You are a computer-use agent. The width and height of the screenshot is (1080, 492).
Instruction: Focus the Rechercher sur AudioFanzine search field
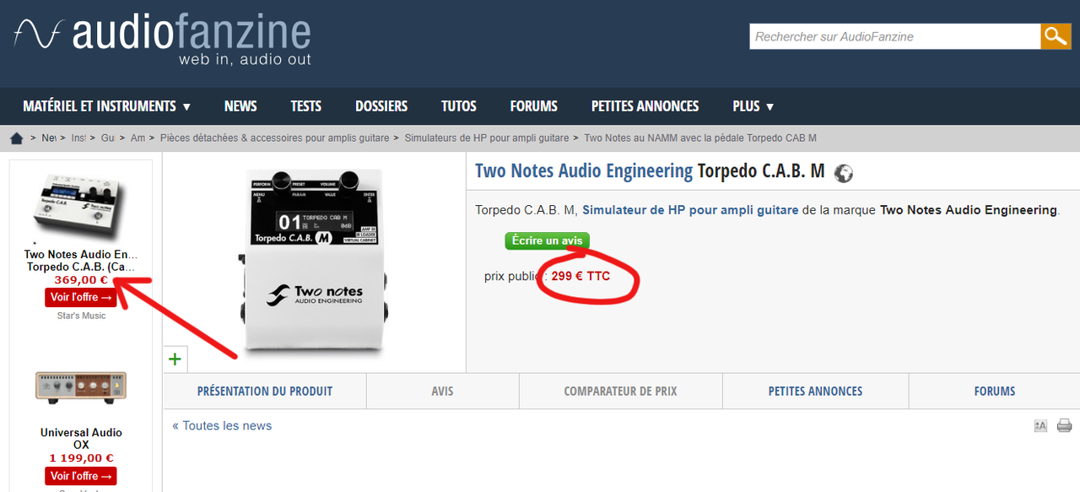(894, 36)
